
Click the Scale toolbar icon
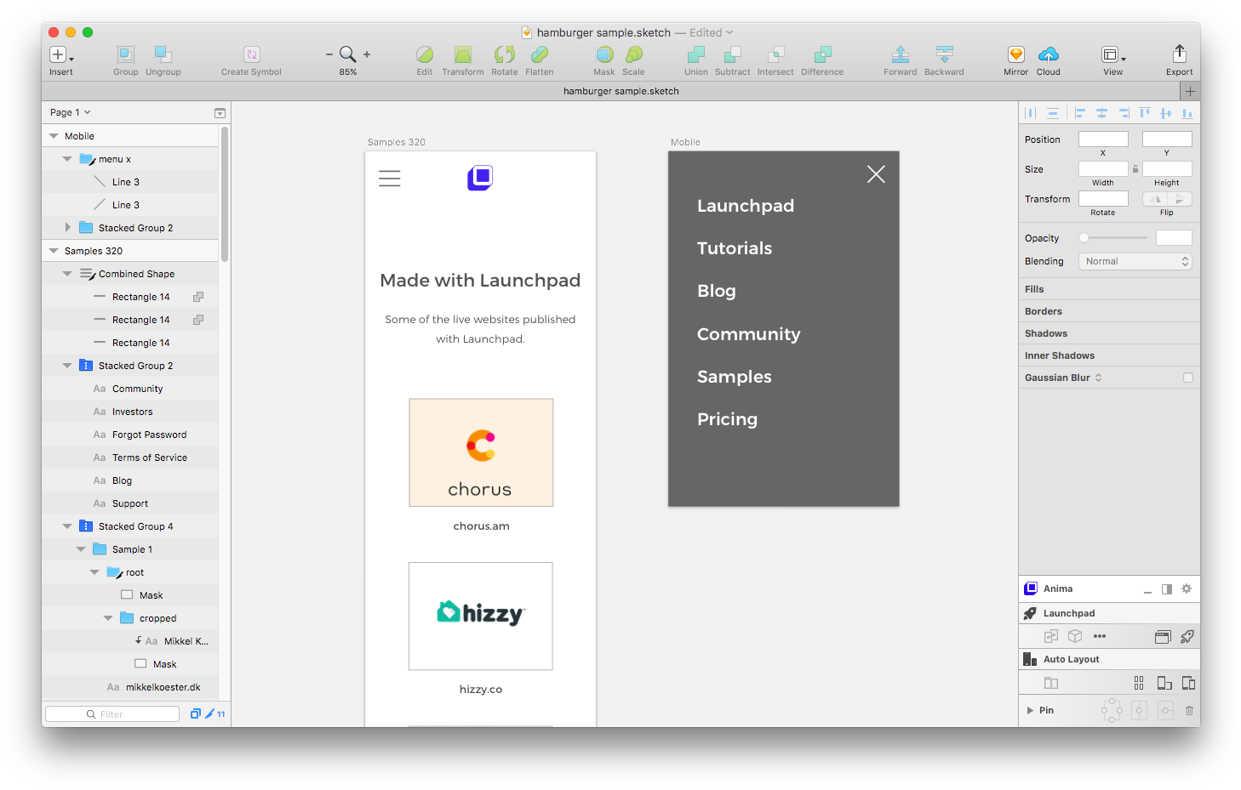tap(633, 54)
